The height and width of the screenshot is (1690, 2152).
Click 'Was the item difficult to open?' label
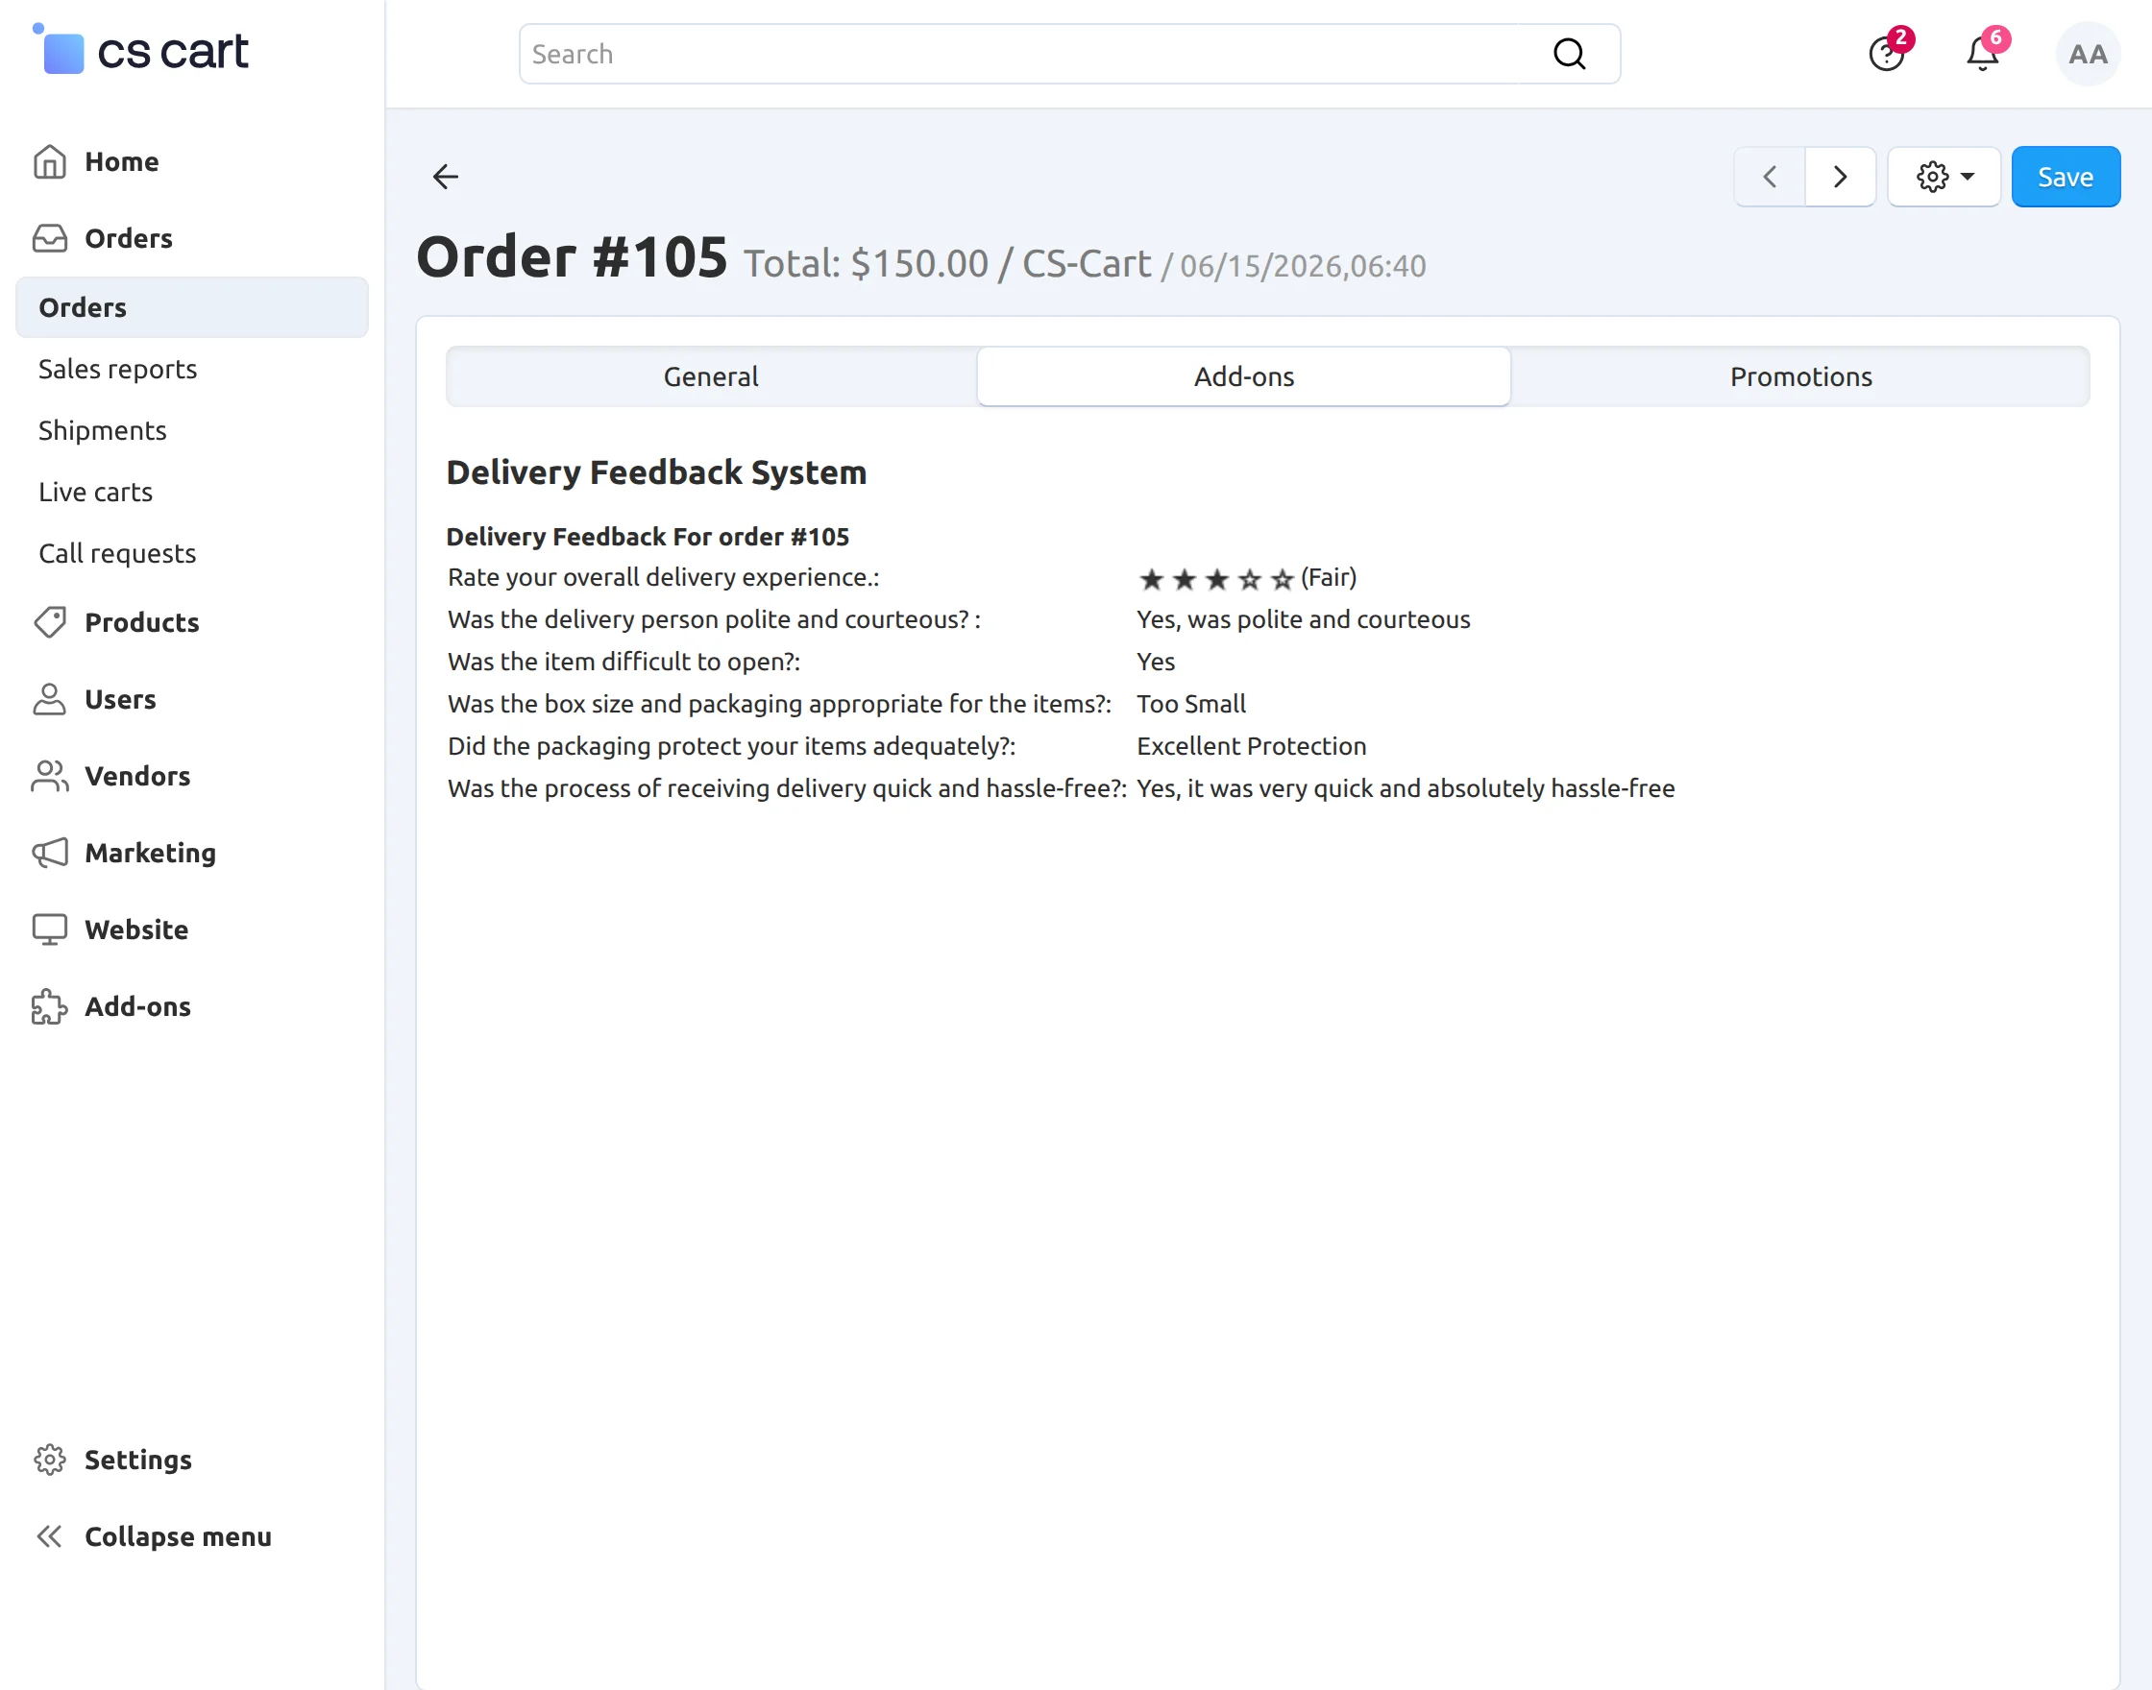click(624, 662)
